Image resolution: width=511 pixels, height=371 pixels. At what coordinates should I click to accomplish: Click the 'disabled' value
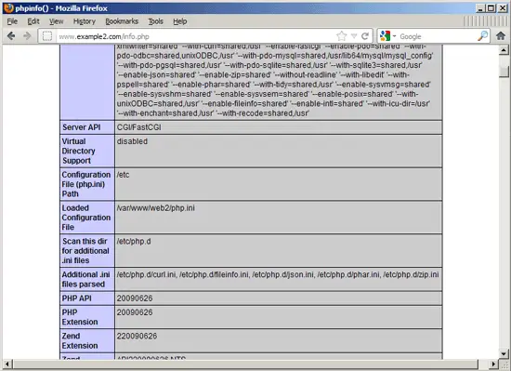pos(132,141)
